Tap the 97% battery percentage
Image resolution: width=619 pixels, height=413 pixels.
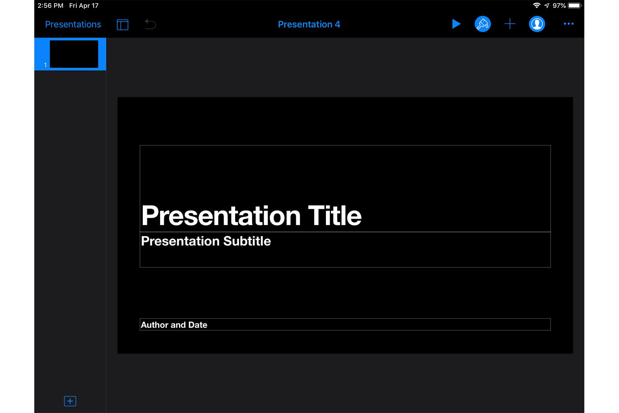click(x=559, y=6)
